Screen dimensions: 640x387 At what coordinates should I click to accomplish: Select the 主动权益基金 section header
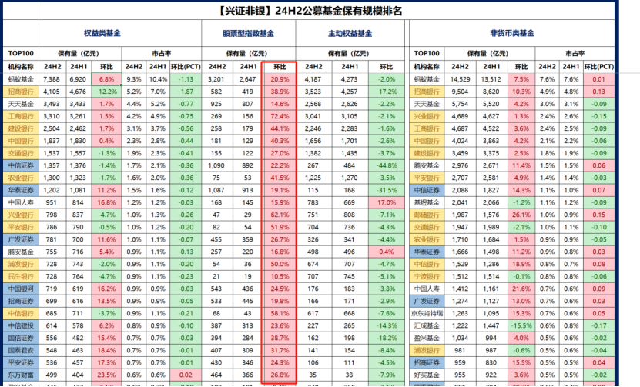tap(350, 33)
